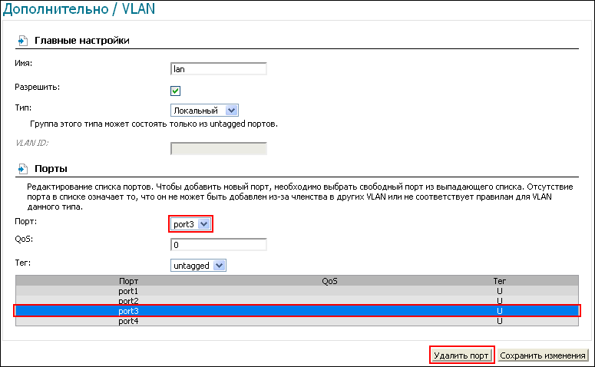
Task: Click the U tag value for port4
Action: click(x=499, y=321)
